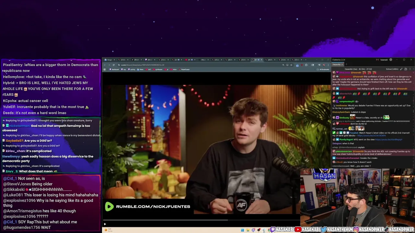This screenshot has height=233, width=415.
Task: Open the activity bookmark
Action: (131, 69)
